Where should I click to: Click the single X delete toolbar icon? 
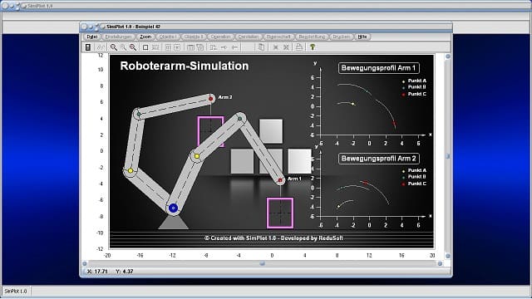coord(276,47)
